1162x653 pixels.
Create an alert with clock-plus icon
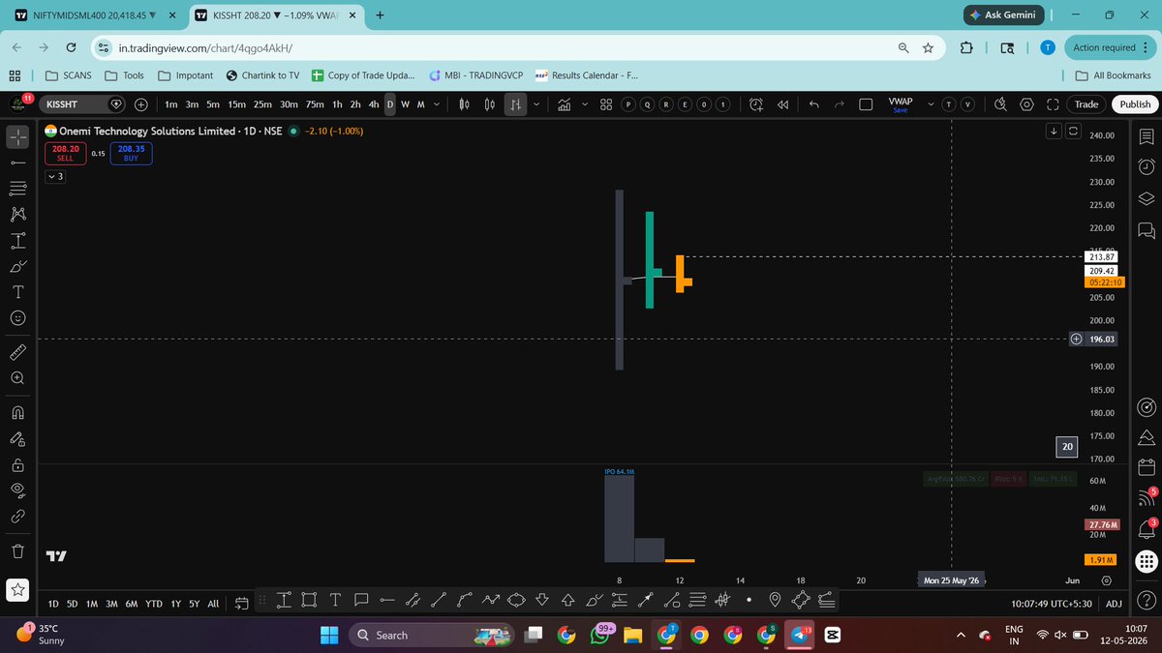pyautogui.click(x=757, y=104)
